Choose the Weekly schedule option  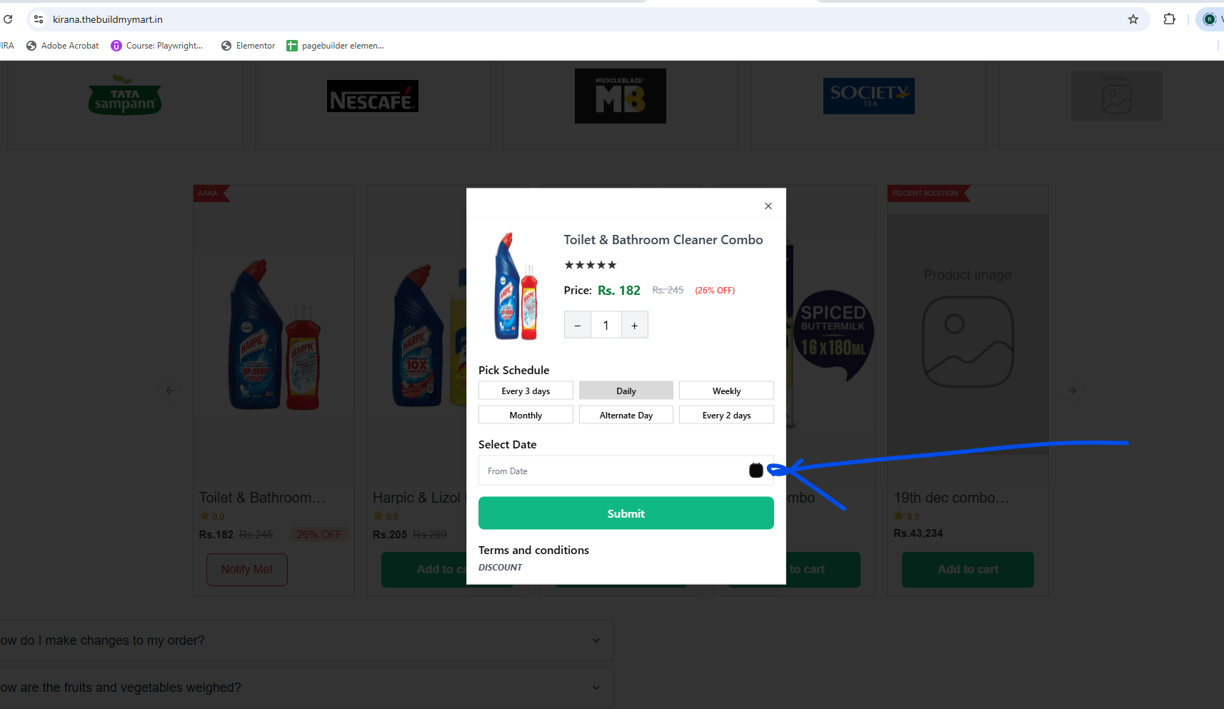coord(726,391)
